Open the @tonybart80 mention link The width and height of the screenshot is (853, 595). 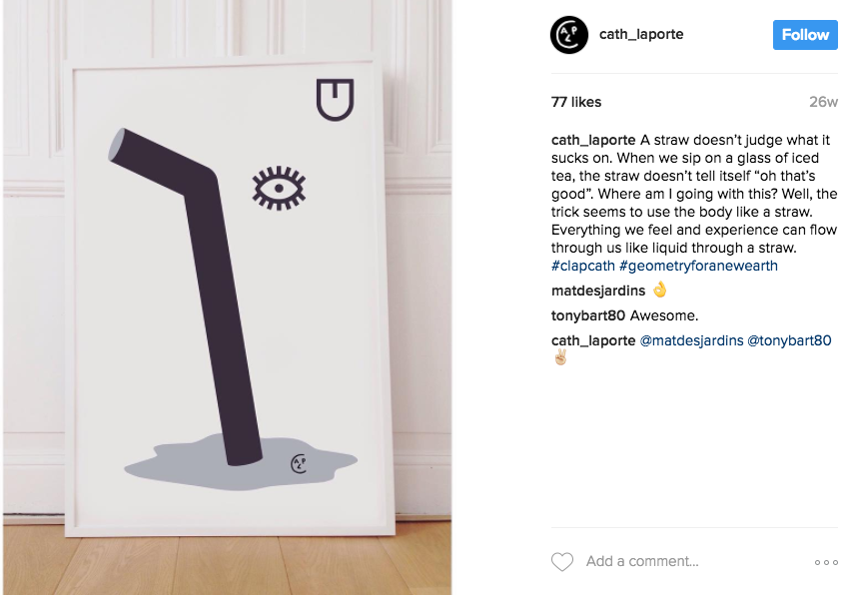tap(789, 340)
